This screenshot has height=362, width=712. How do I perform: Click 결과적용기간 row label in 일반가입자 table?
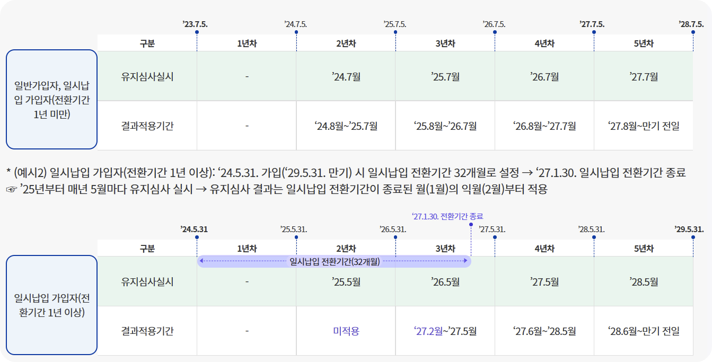click(147, 126)
